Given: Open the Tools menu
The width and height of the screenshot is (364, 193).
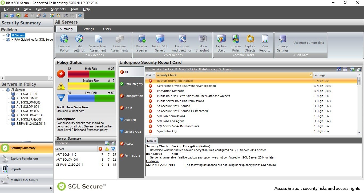Looking at the screenshot, I should point(74,9).
